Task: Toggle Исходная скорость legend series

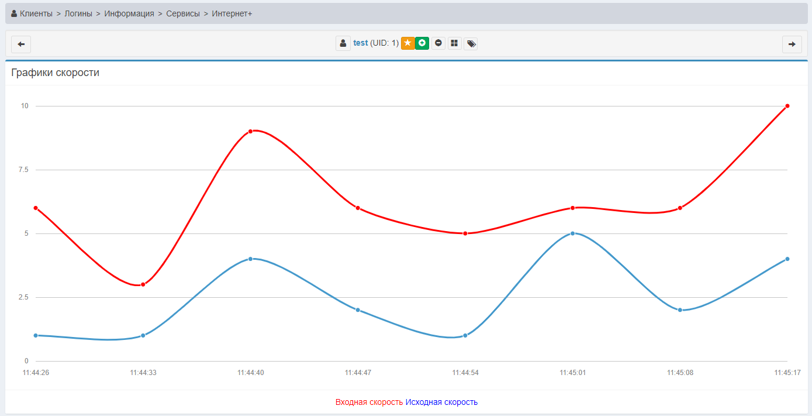Action: 441,402
